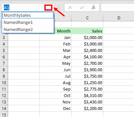Click the Cancel (X) formula bar icon
This screenshot has height=117, width=134.
click(x=70, y=7)
